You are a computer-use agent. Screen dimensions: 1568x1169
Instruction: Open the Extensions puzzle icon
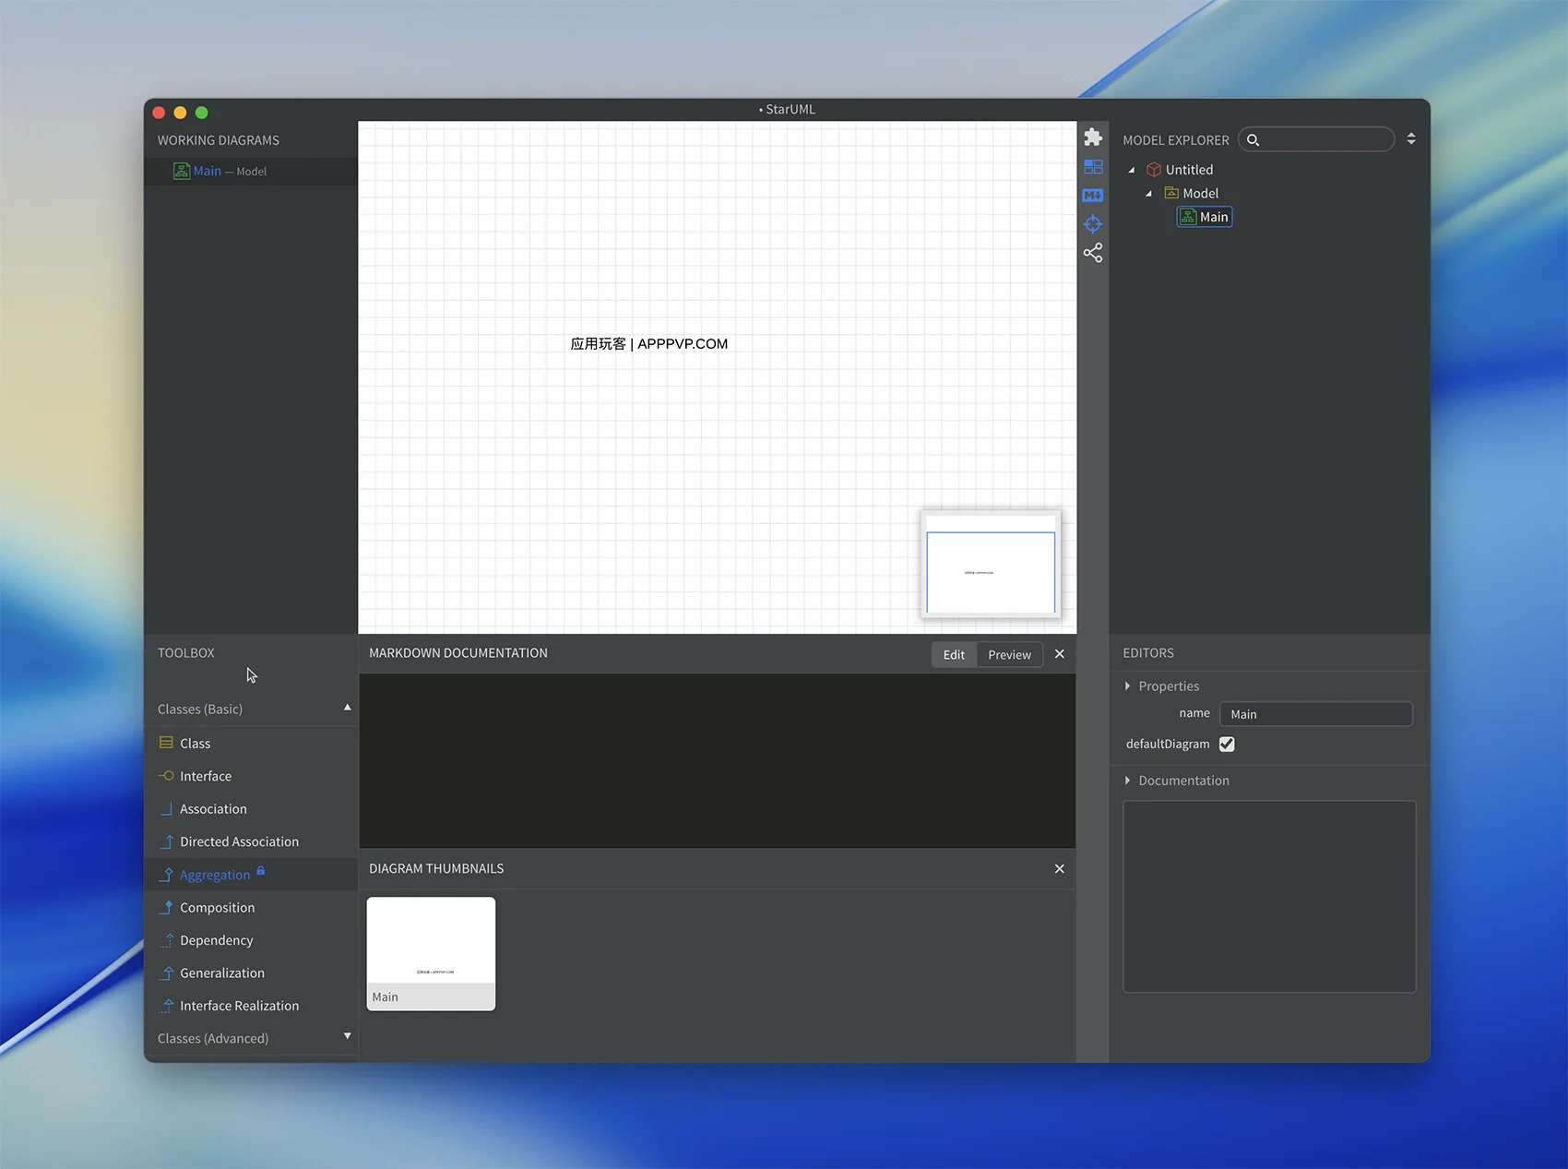click(x=1093, y=137)
